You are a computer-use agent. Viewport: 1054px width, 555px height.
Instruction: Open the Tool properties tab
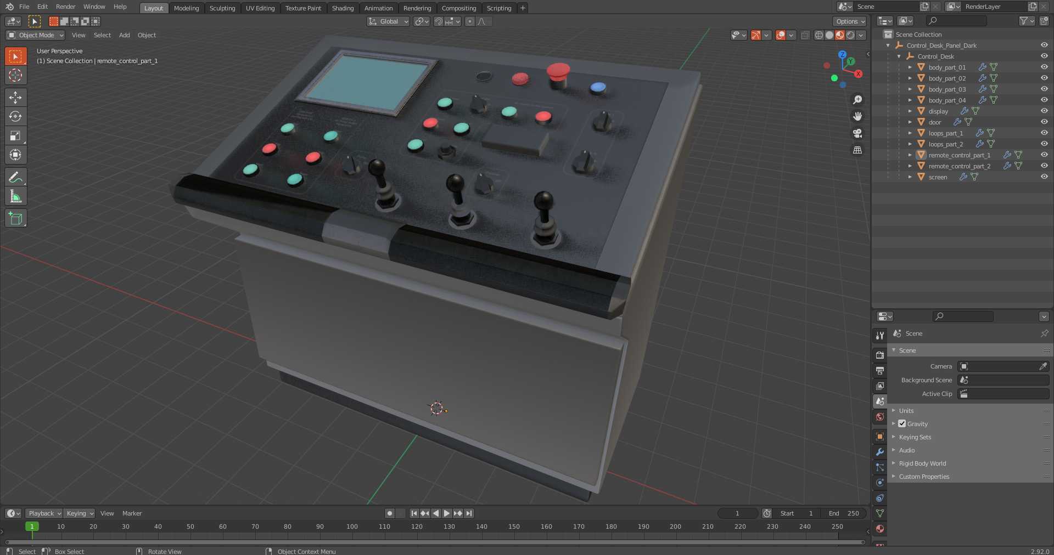(x=880, y=335)
